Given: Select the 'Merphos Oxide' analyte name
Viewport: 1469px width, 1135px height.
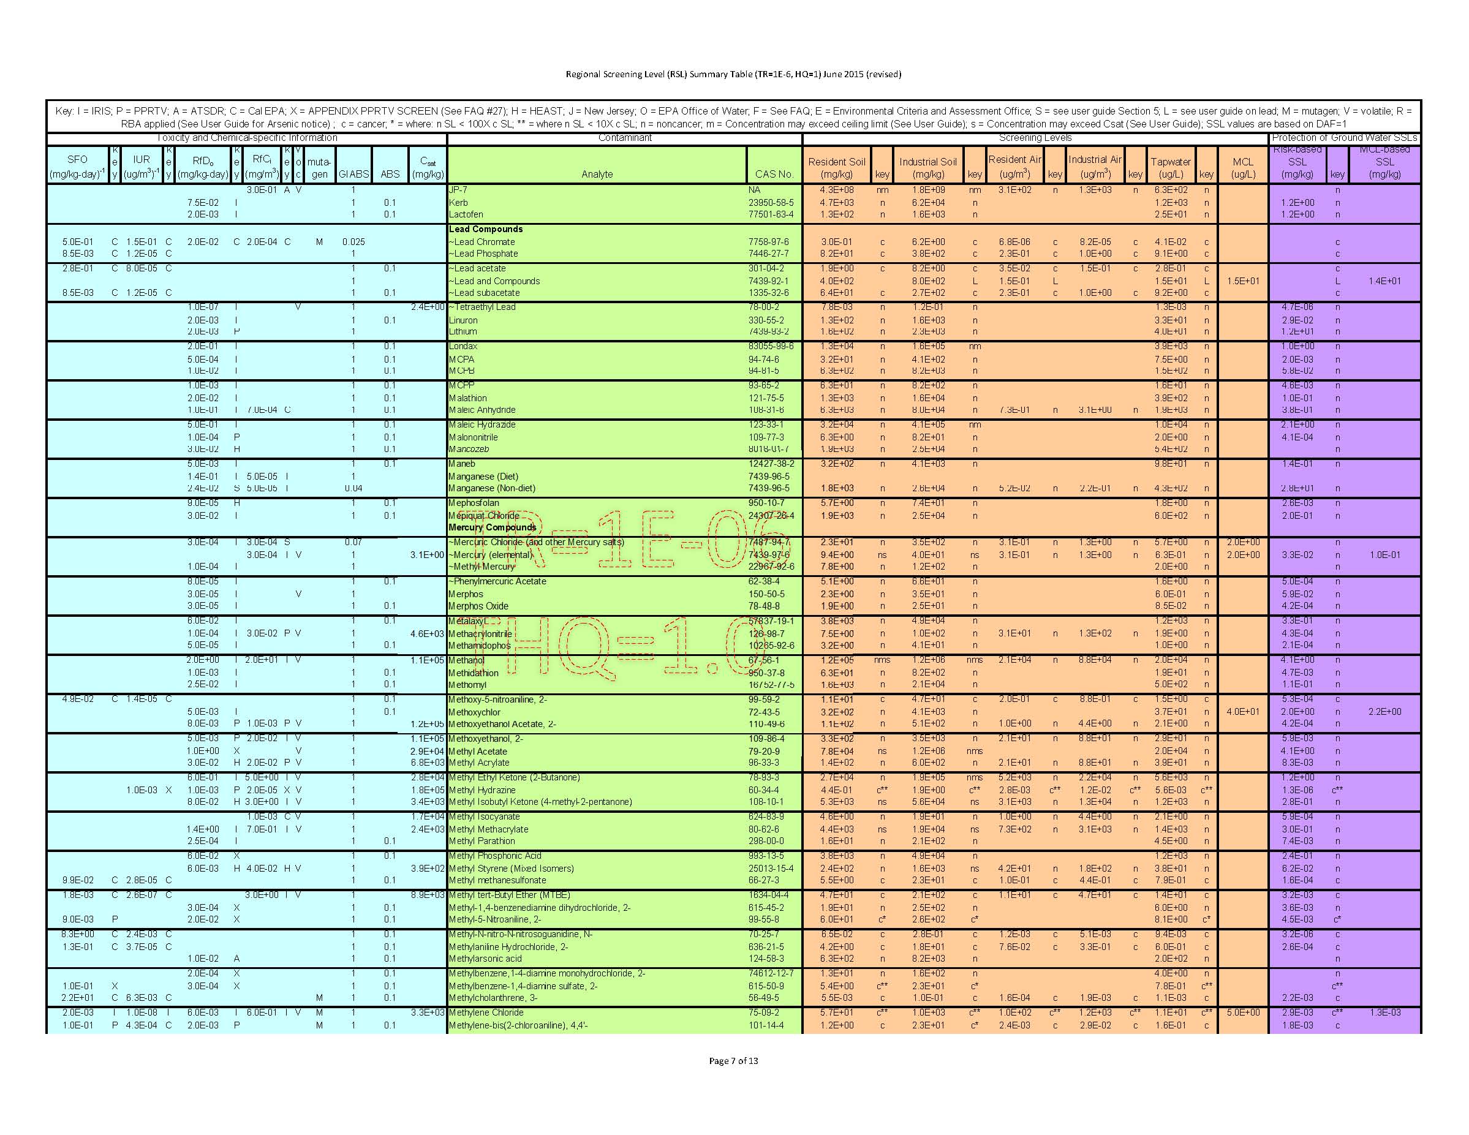Looking at the screenshot, I should [x=478, y=606].
